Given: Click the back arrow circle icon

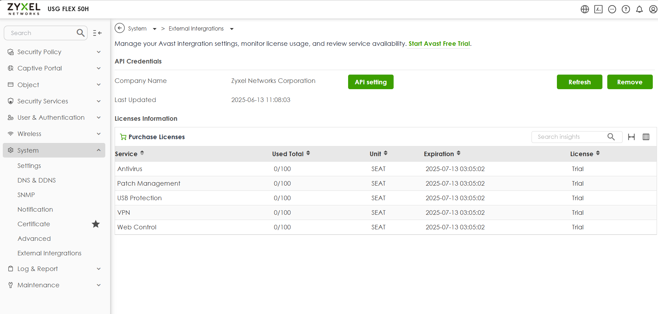Looking at the screenshot, I should click(x=120, y=28).
